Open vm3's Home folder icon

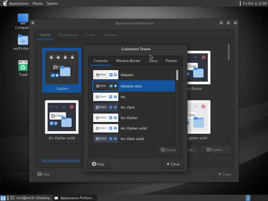coord(23,42)
